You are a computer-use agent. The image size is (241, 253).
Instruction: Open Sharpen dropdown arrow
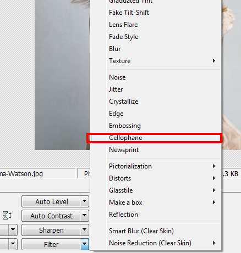pos(85,230)
